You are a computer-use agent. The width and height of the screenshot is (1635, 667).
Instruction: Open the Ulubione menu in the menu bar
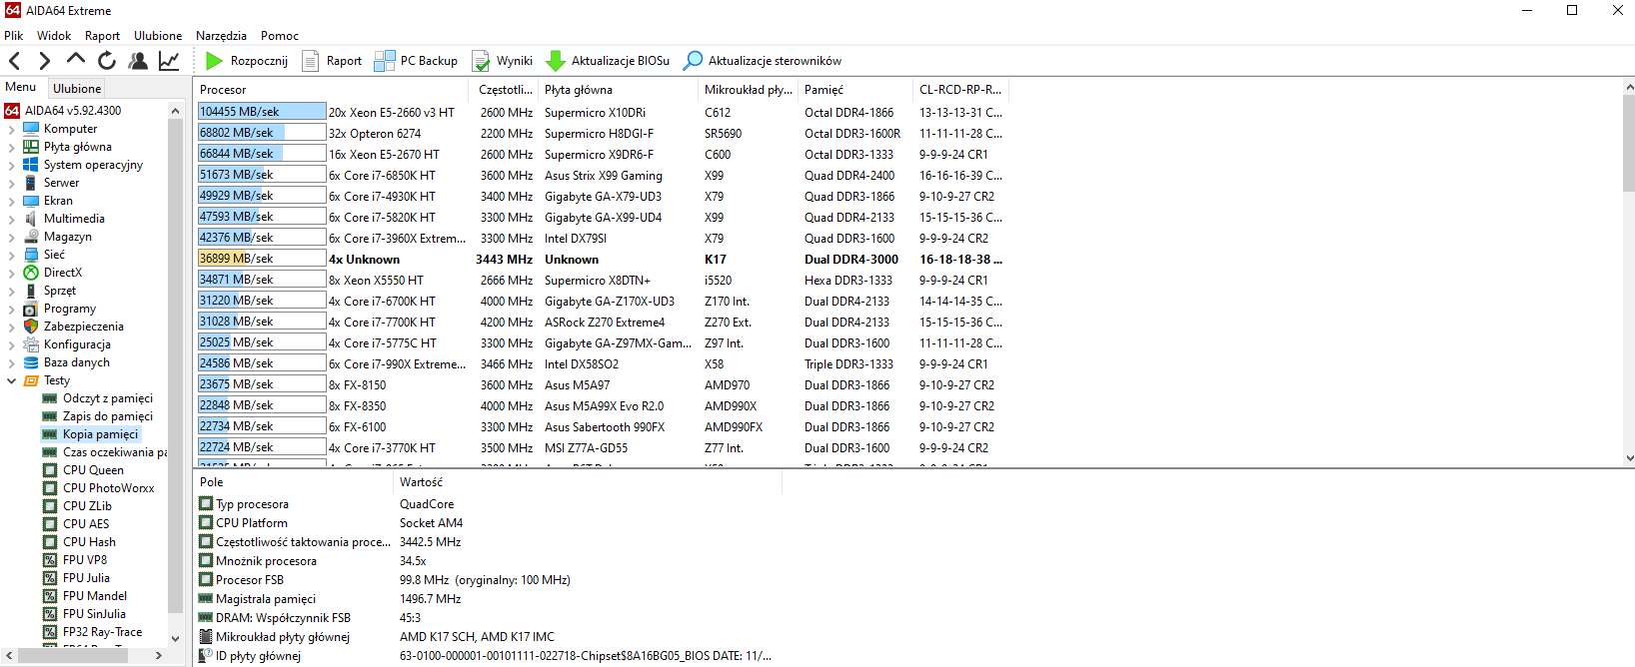(158, 35)
